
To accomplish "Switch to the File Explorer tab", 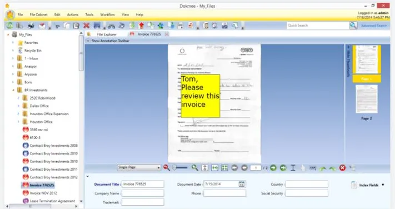I will coord(107,34).
